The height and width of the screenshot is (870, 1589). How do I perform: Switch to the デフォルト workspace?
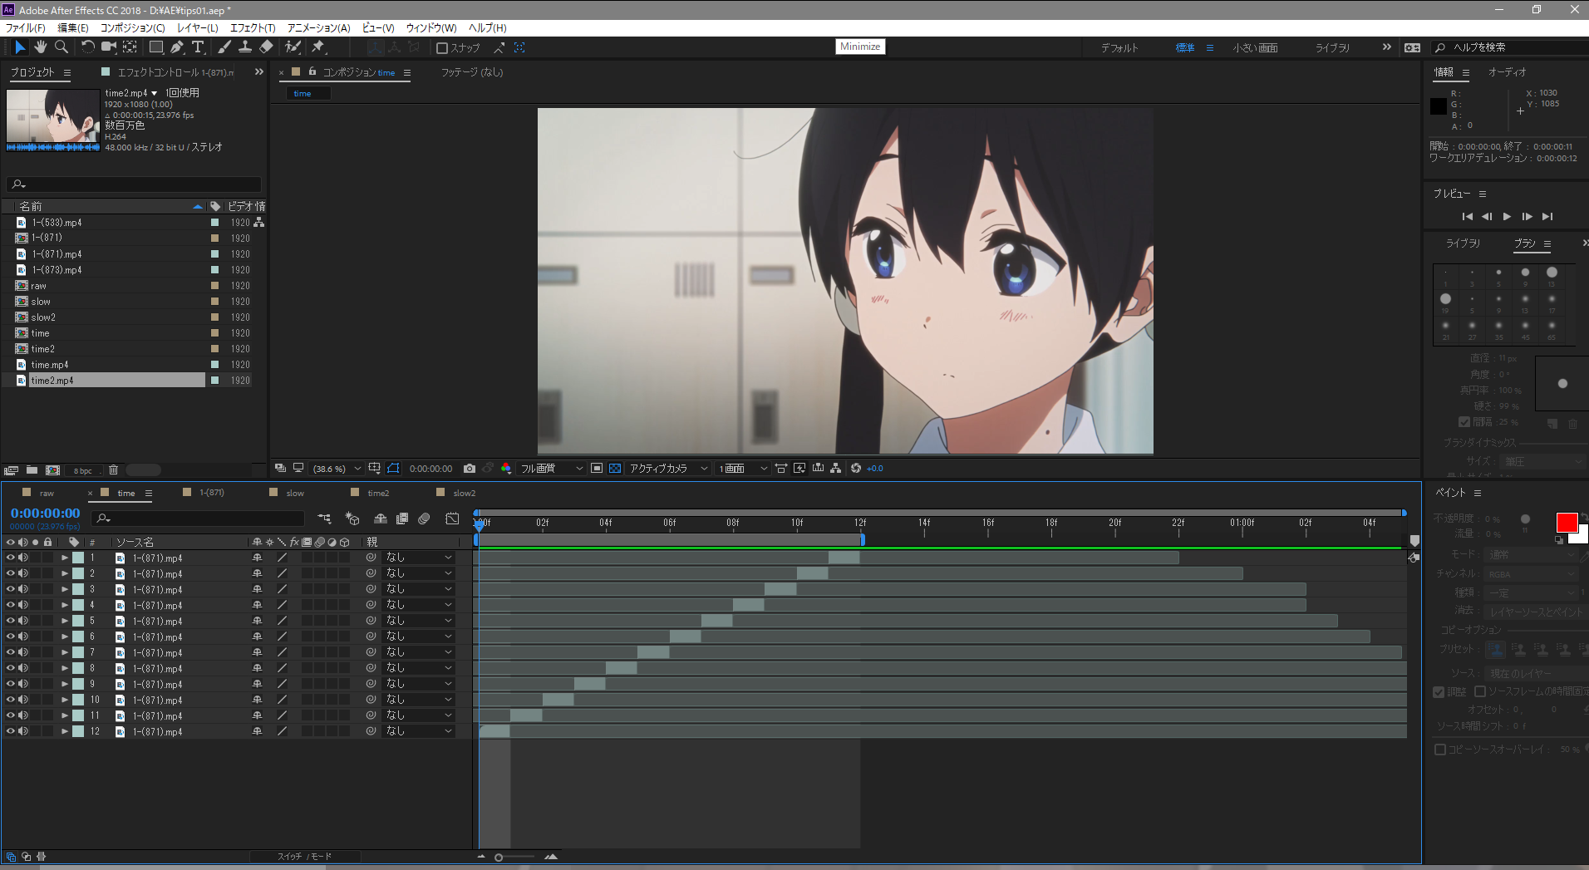[1119, 48]
